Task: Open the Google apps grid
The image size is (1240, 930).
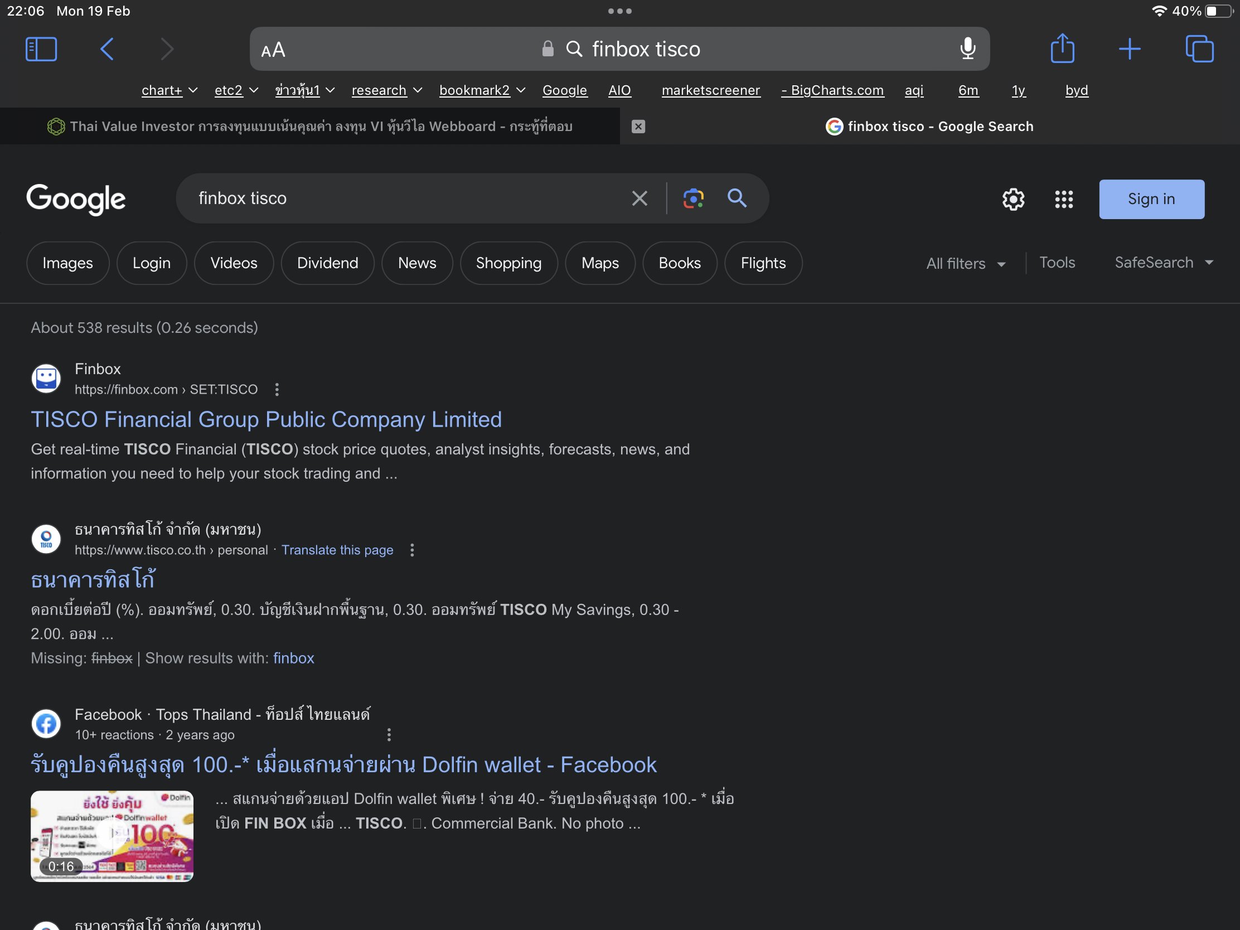Action: coord(1063,200)
